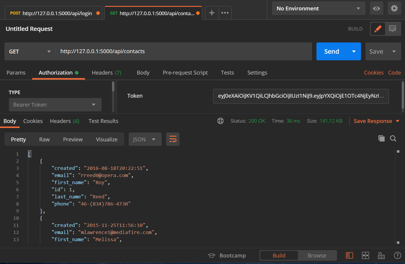Open a new request tab with plus icon

212,13
